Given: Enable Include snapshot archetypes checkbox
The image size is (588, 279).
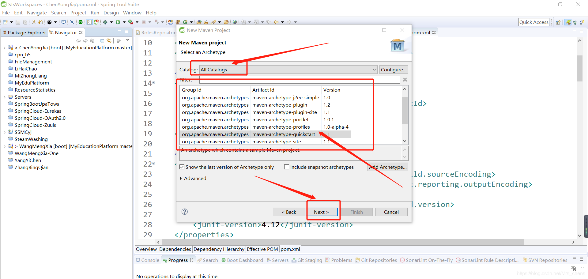Looking at the screenshot, I should tap(287, 167).
